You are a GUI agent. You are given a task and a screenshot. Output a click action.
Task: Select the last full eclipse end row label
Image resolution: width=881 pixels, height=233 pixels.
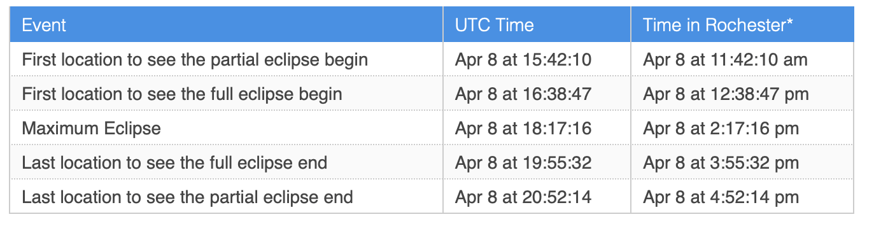(174, 163)
